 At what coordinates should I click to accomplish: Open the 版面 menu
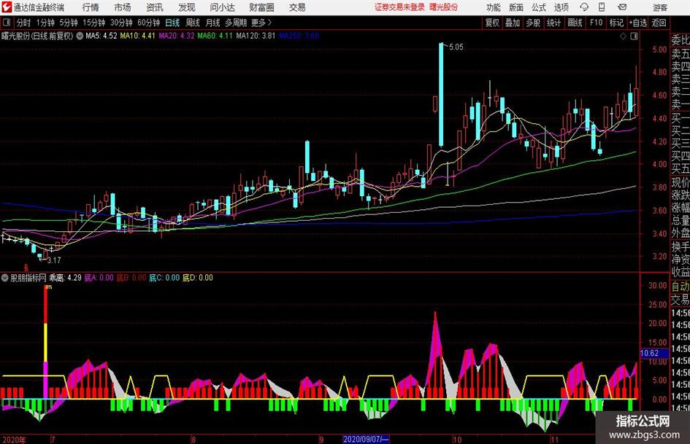[515, 7]
